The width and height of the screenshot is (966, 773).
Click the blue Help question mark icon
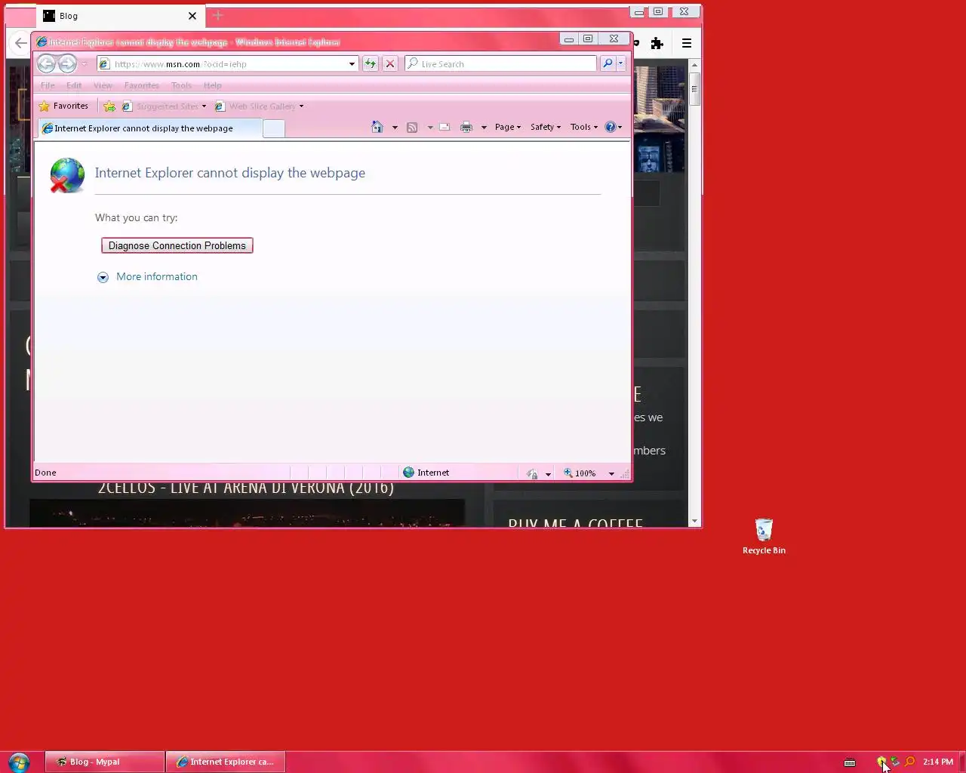point(611,127)
